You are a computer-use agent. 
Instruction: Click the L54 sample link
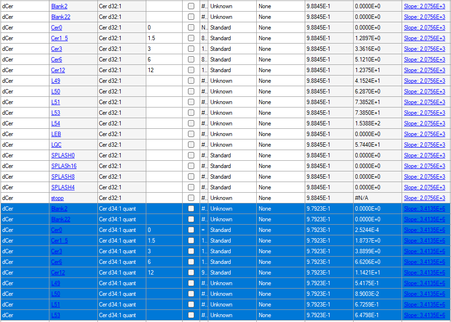click(x=56, y=123)
